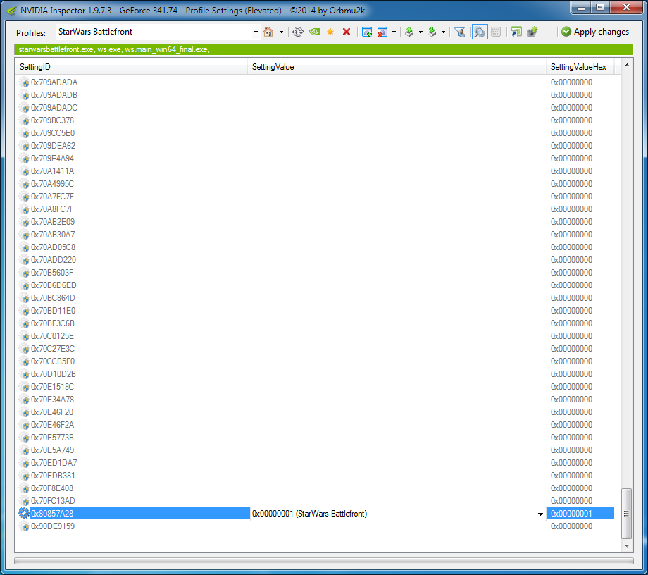Select the 0x709ADADB setting row

[316, 95]
